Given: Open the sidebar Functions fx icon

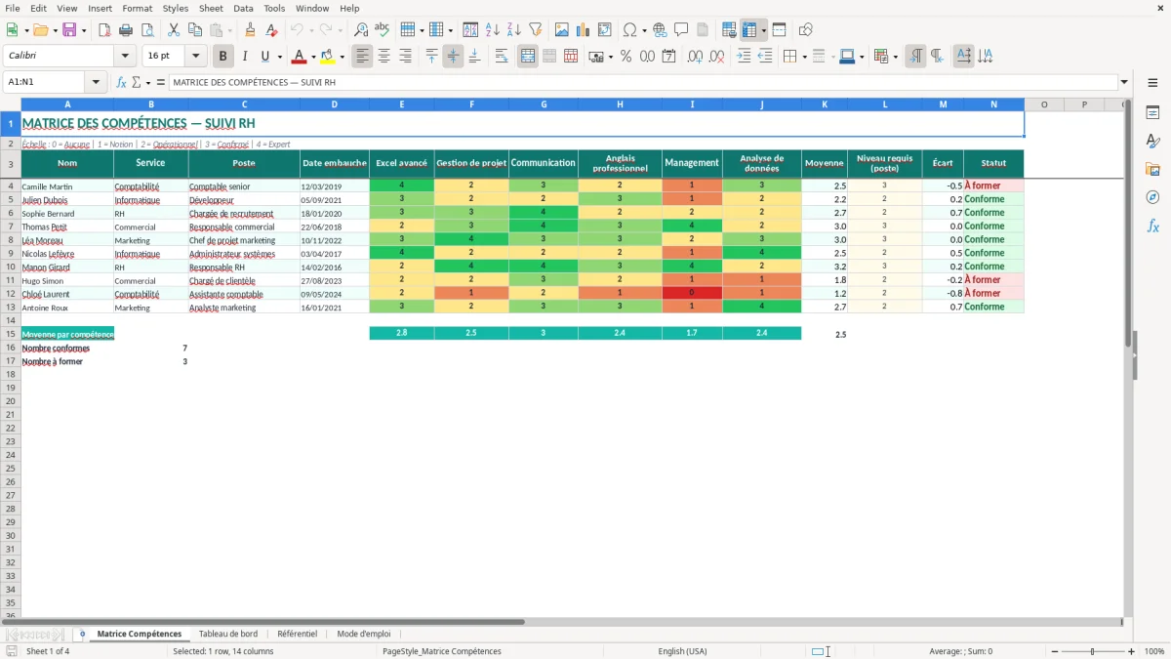Looking at the screenshot, I should click(x=1152, y=226).
